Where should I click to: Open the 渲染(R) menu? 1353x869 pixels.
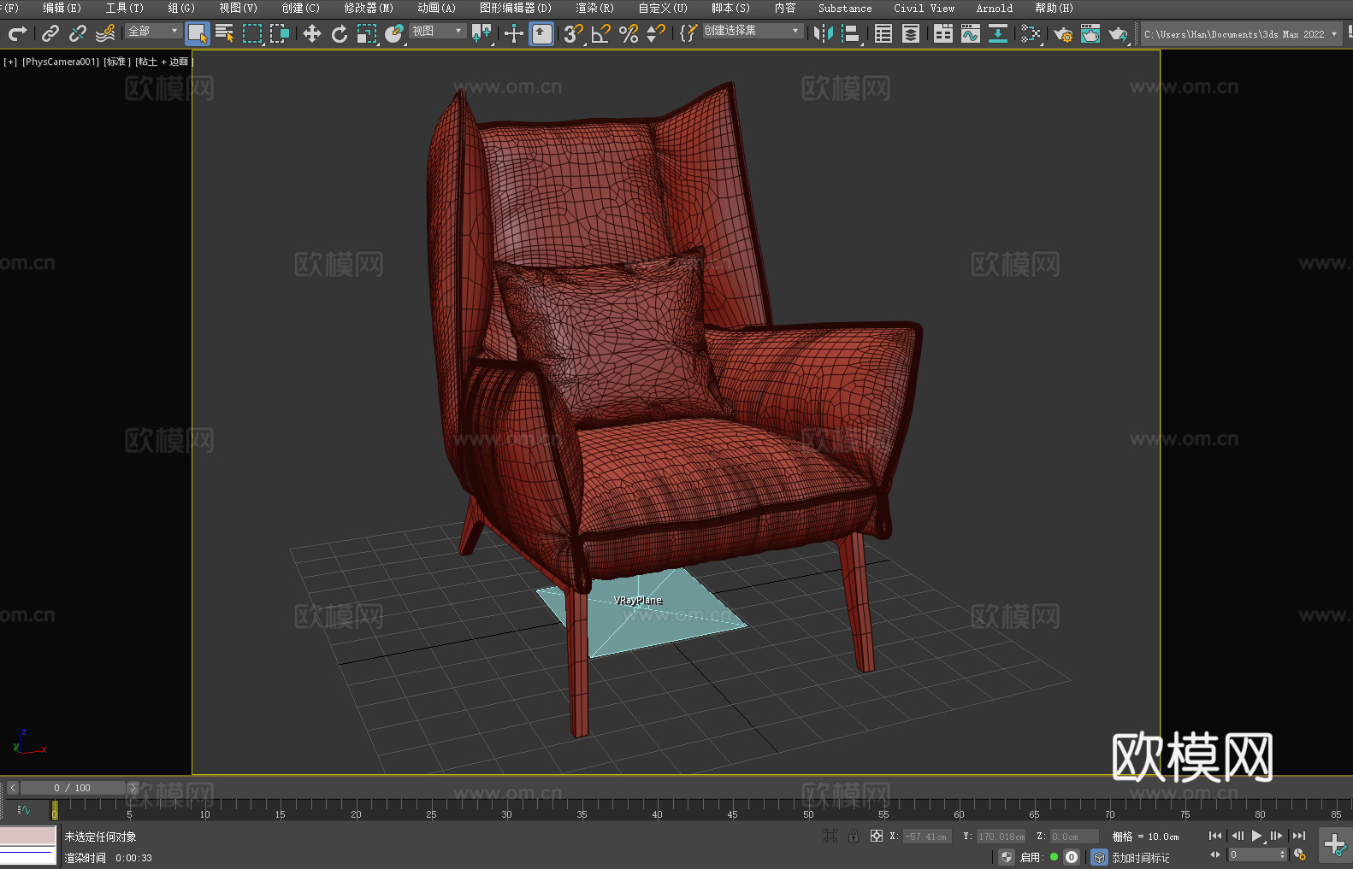pos(594,8)
